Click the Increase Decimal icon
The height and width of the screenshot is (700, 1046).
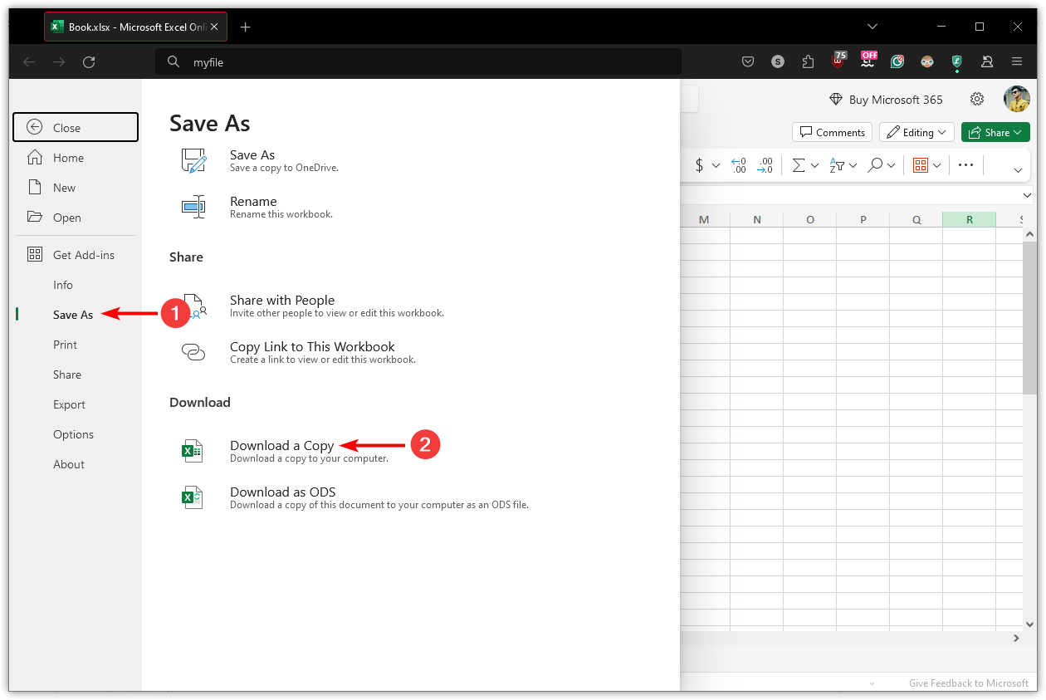click(738, 164)
